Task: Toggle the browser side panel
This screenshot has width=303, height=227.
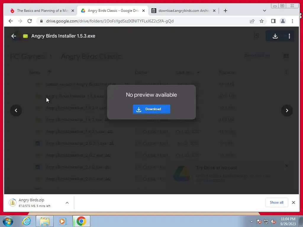Action: click(x=273, y=21)
